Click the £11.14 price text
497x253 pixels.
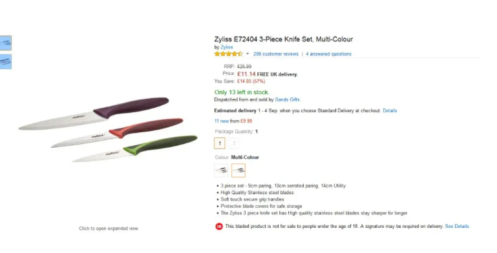coord(246,74)
